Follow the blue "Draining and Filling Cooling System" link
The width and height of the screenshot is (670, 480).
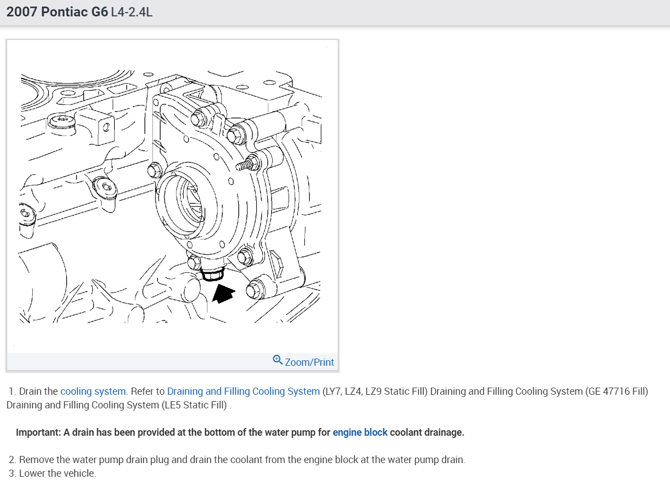(x=243, y=391)
